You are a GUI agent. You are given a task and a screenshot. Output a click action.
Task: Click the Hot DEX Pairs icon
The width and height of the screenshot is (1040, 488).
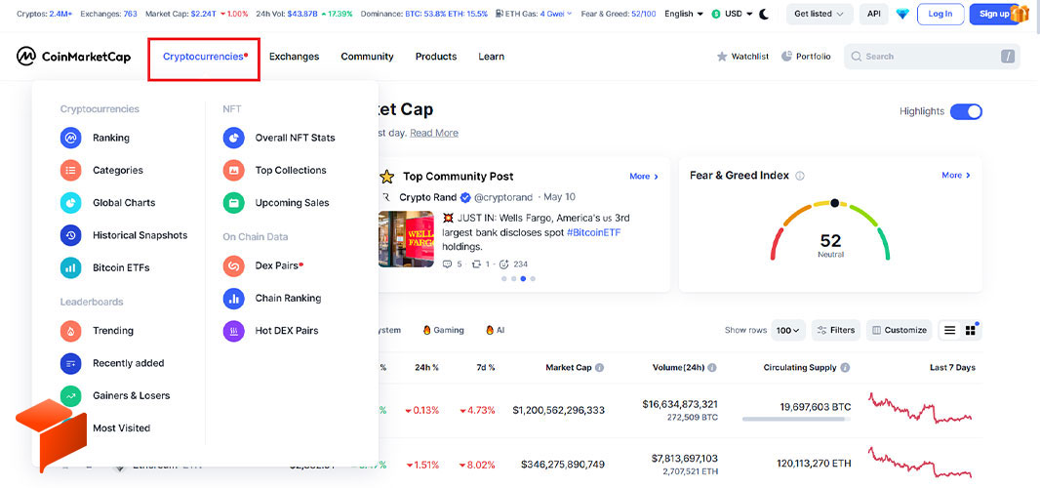[x=233, y=331]
